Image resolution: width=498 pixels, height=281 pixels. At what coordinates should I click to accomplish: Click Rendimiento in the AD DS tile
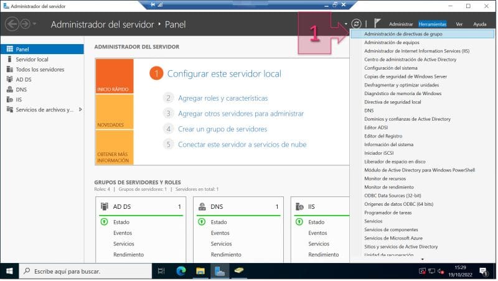click(x=129, y=254)
